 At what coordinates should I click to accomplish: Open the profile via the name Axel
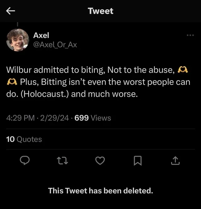coord(41,35)
